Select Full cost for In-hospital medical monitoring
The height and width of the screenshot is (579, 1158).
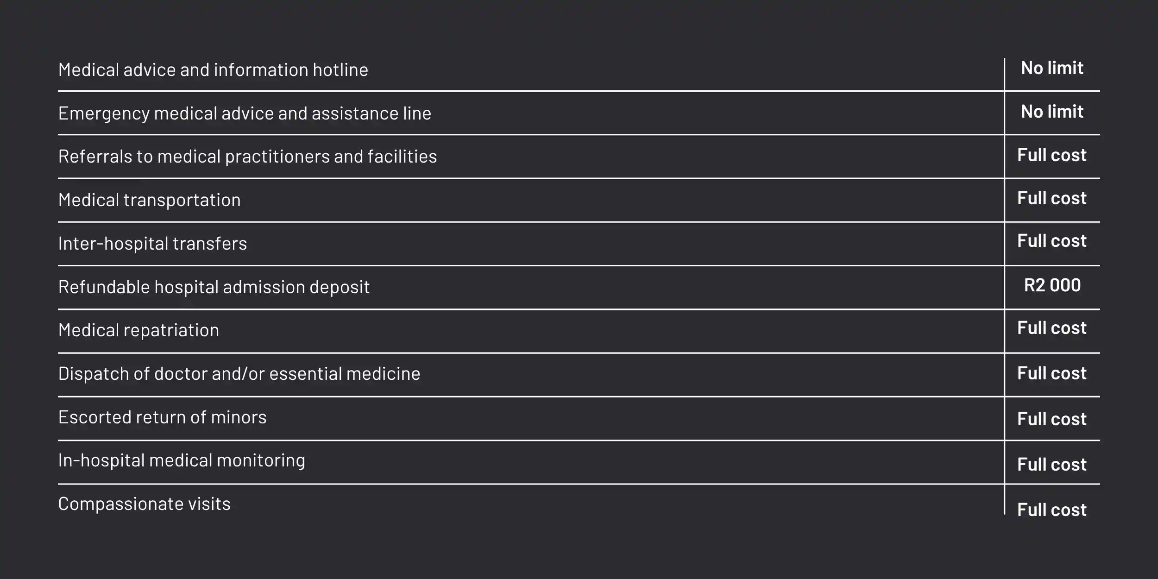pos(1051,465)
